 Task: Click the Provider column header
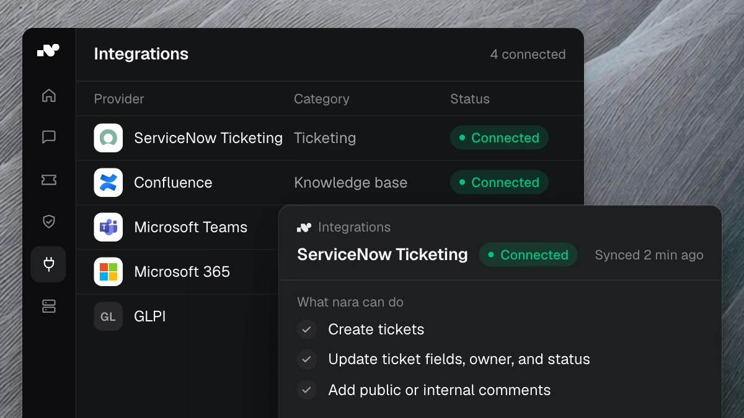[x=119, y=99]
